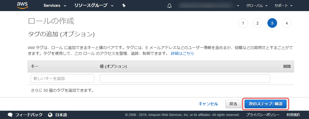Click the キャンセル link
Viewport: 309px width, 119px height.
[x=208, y=104]
